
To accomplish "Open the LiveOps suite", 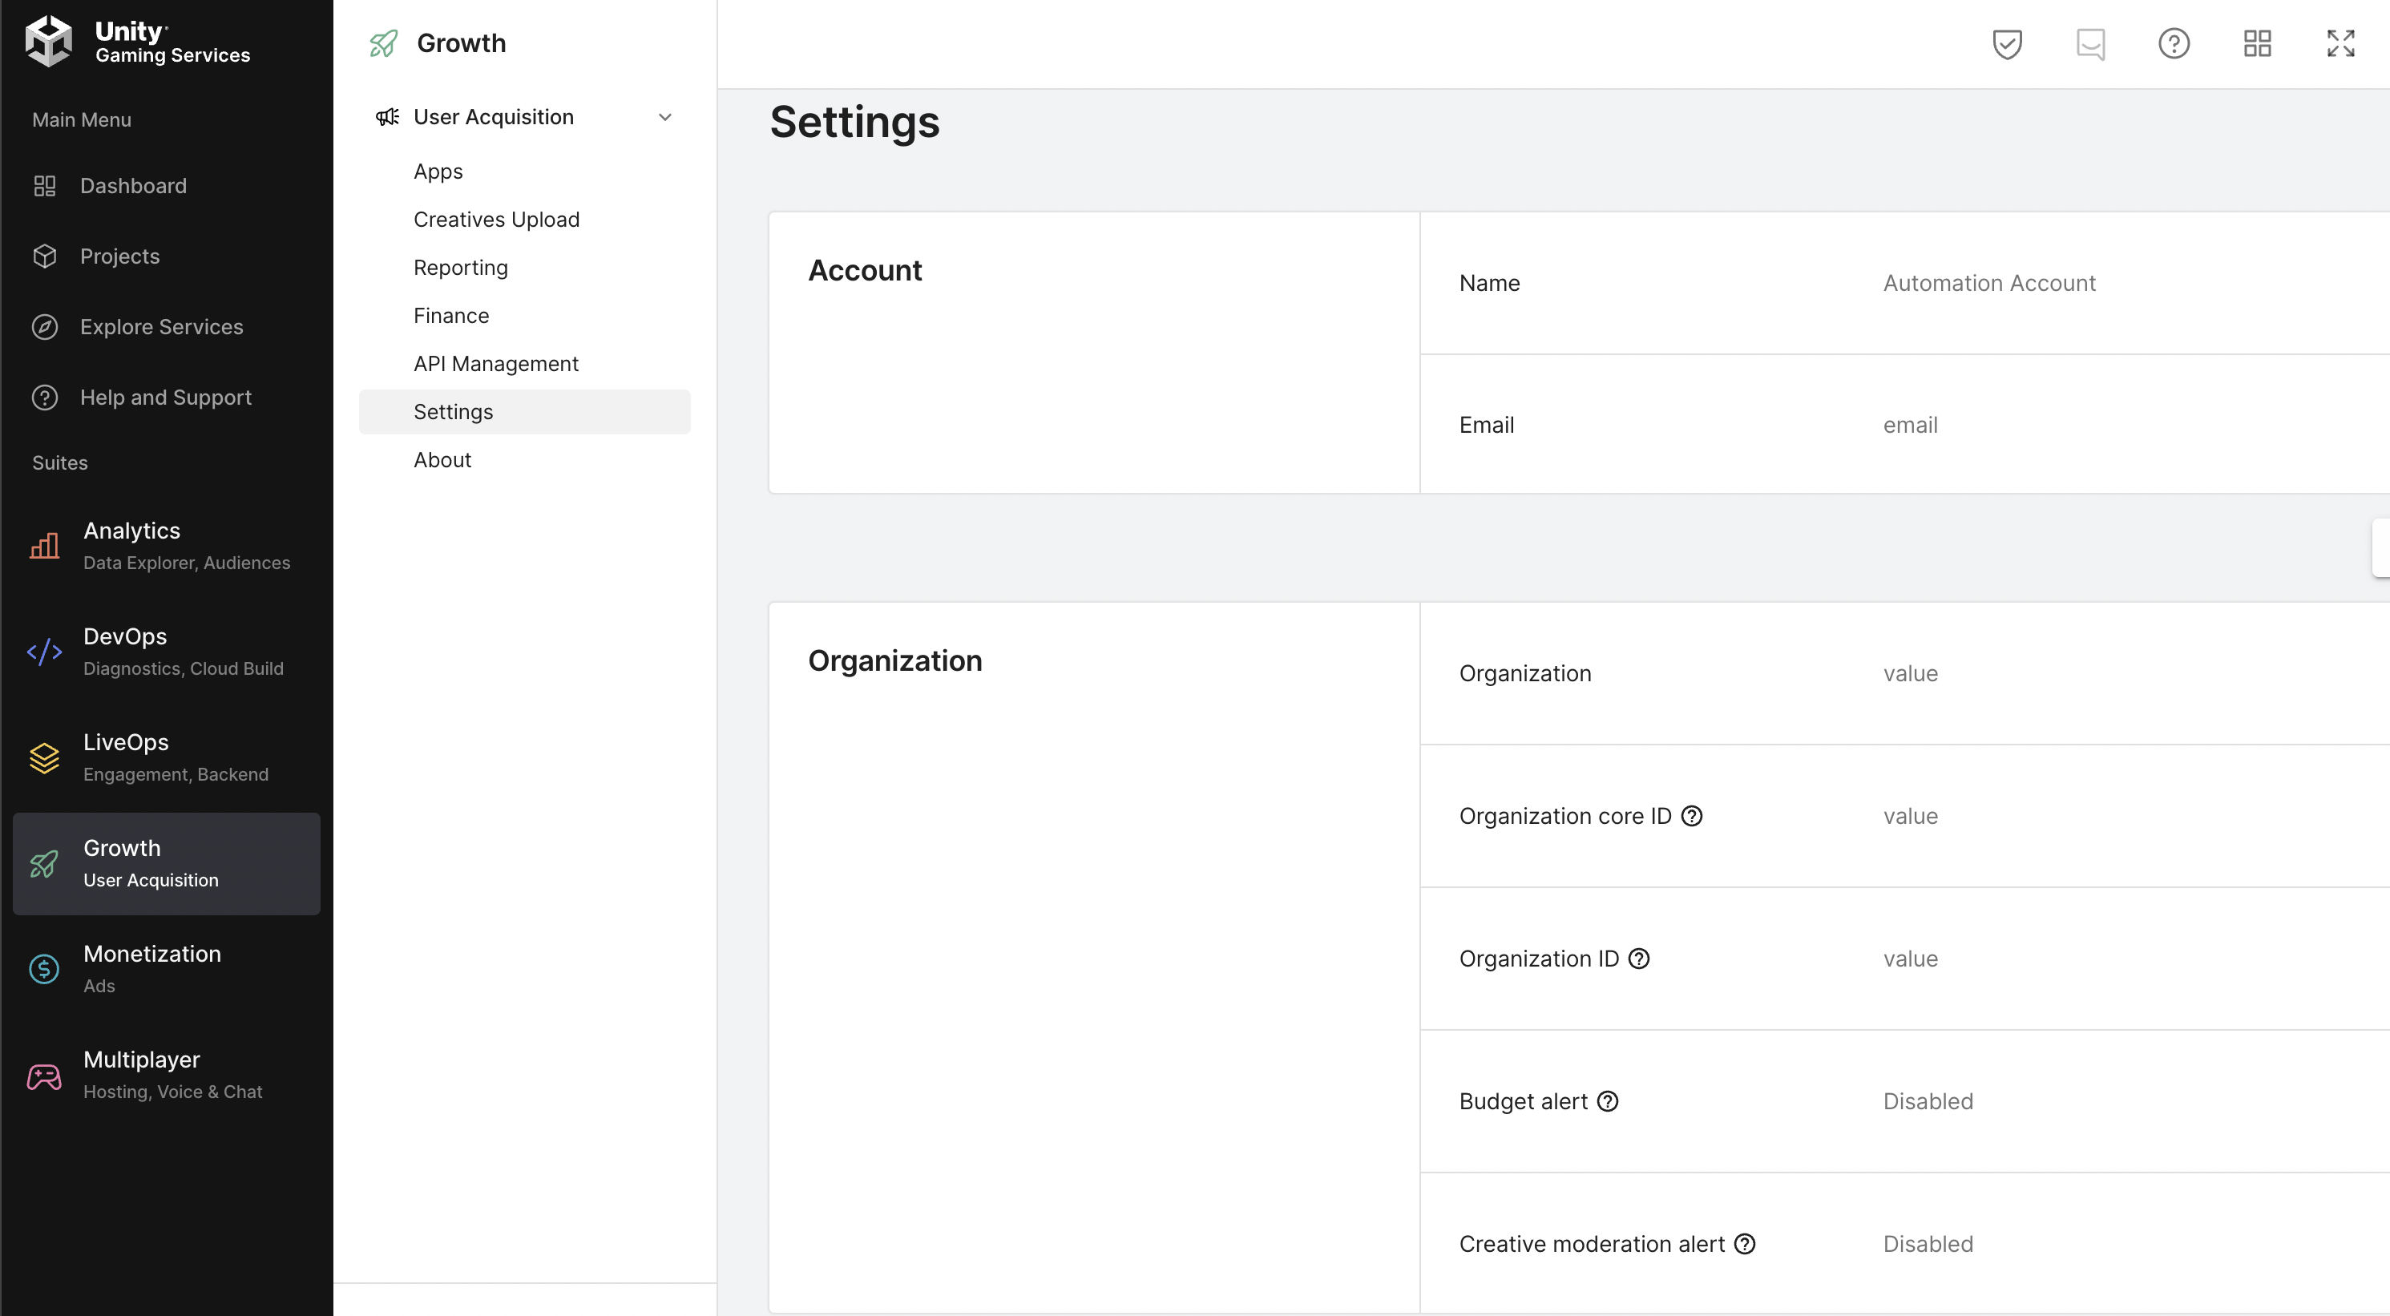I will click(x=166, y=757).
